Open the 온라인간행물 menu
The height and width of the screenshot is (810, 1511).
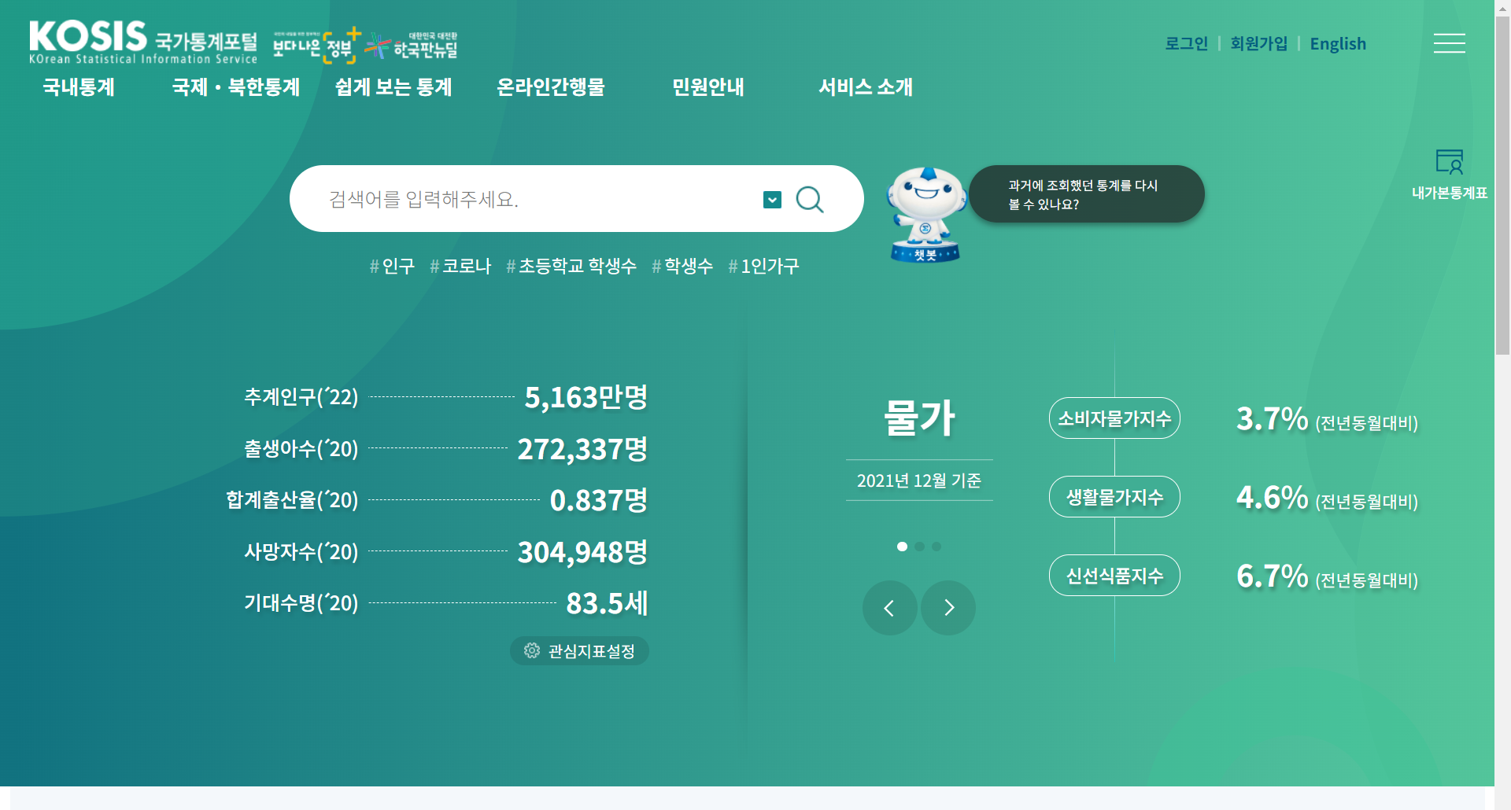[551, 87]
